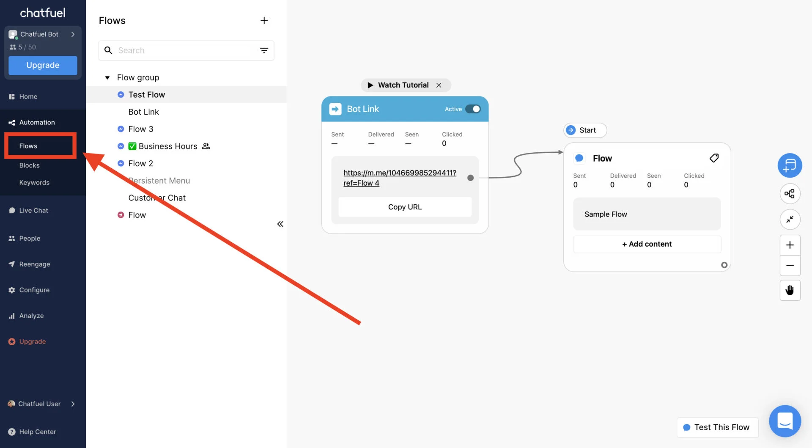The height and width of the screenshot is (448, 812).
Task: Click the tag icon on Flow card
Action: point(714,158)
